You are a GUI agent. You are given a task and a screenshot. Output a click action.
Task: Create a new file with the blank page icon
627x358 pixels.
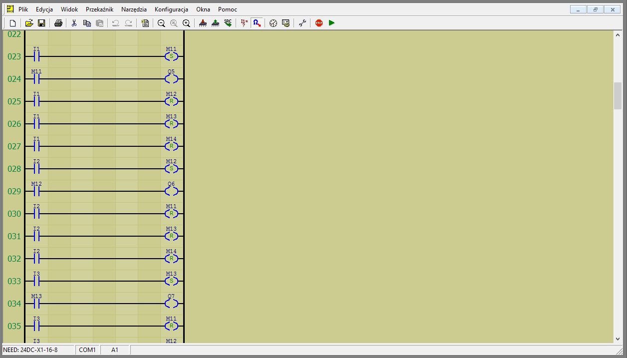click(x=13, y=23)
